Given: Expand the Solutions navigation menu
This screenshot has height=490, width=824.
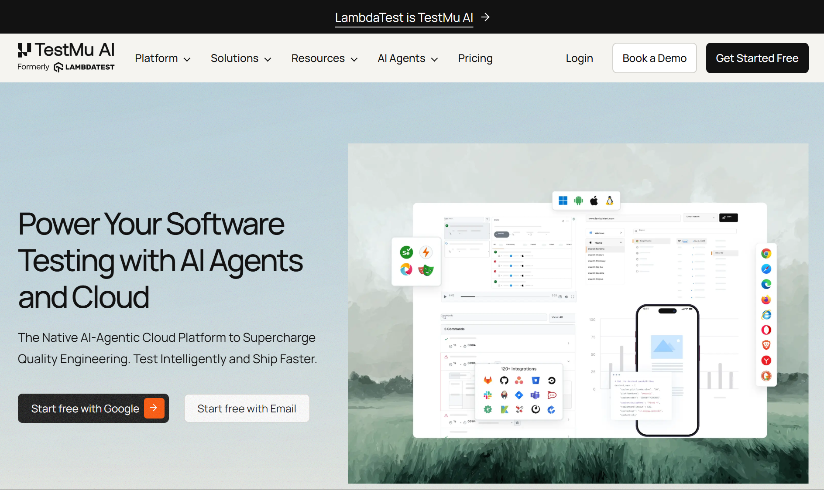Looking at the screenshot, I should tap(241, 58).
